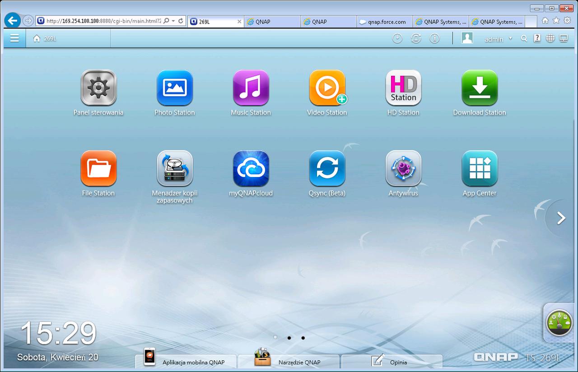Open browser favorites star
The image size is (578, 372).
(x=556, y=20)
